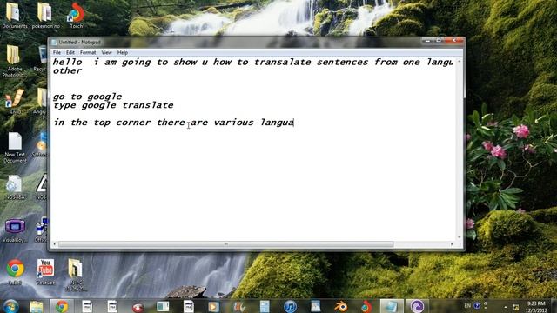
Task: Open the YouTube desktop shortcut
Action: [x=45, y=272]
